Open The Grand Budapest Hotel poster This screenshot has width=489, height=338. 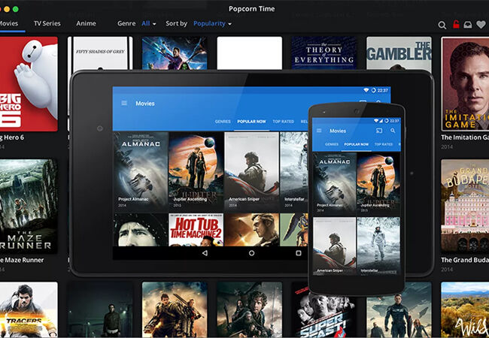(465, 206)
